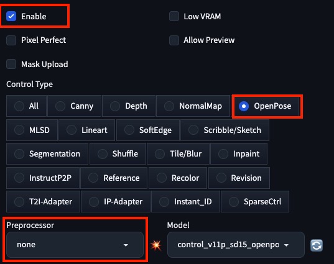Choose Scribble/Sketch control type
This screenshot has height=264, width=334.
(225, 130)
